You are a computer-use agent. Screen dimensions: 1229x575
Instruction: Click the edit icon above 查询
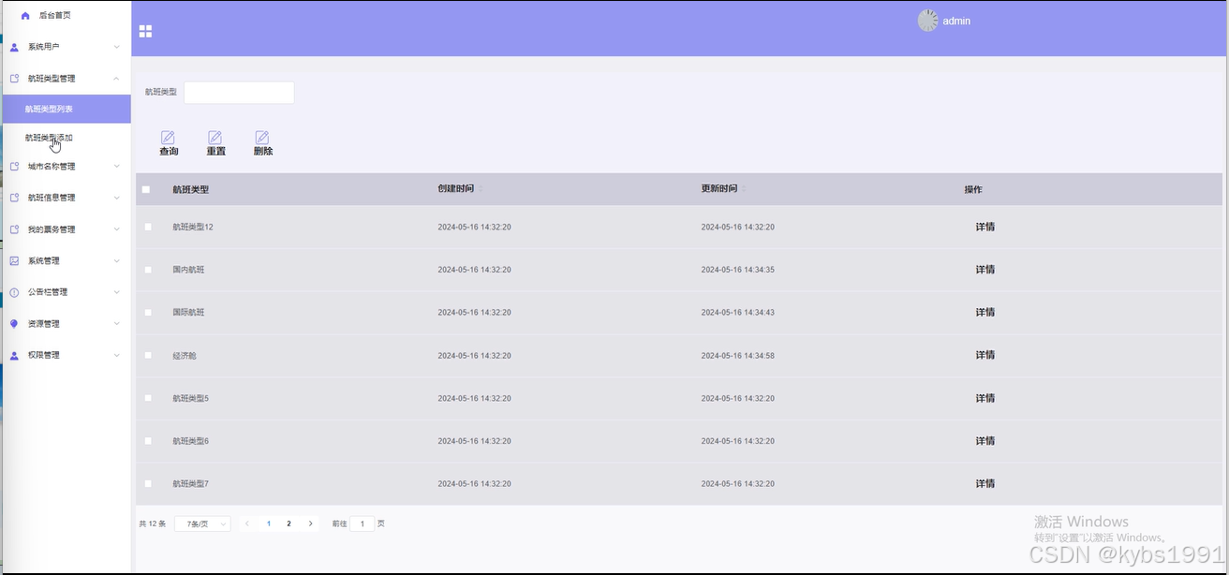(x=169, y=138)
